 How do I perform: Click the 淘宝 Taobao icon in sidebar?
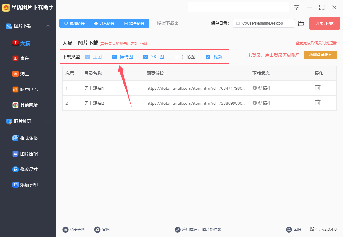tap(15, 74)
